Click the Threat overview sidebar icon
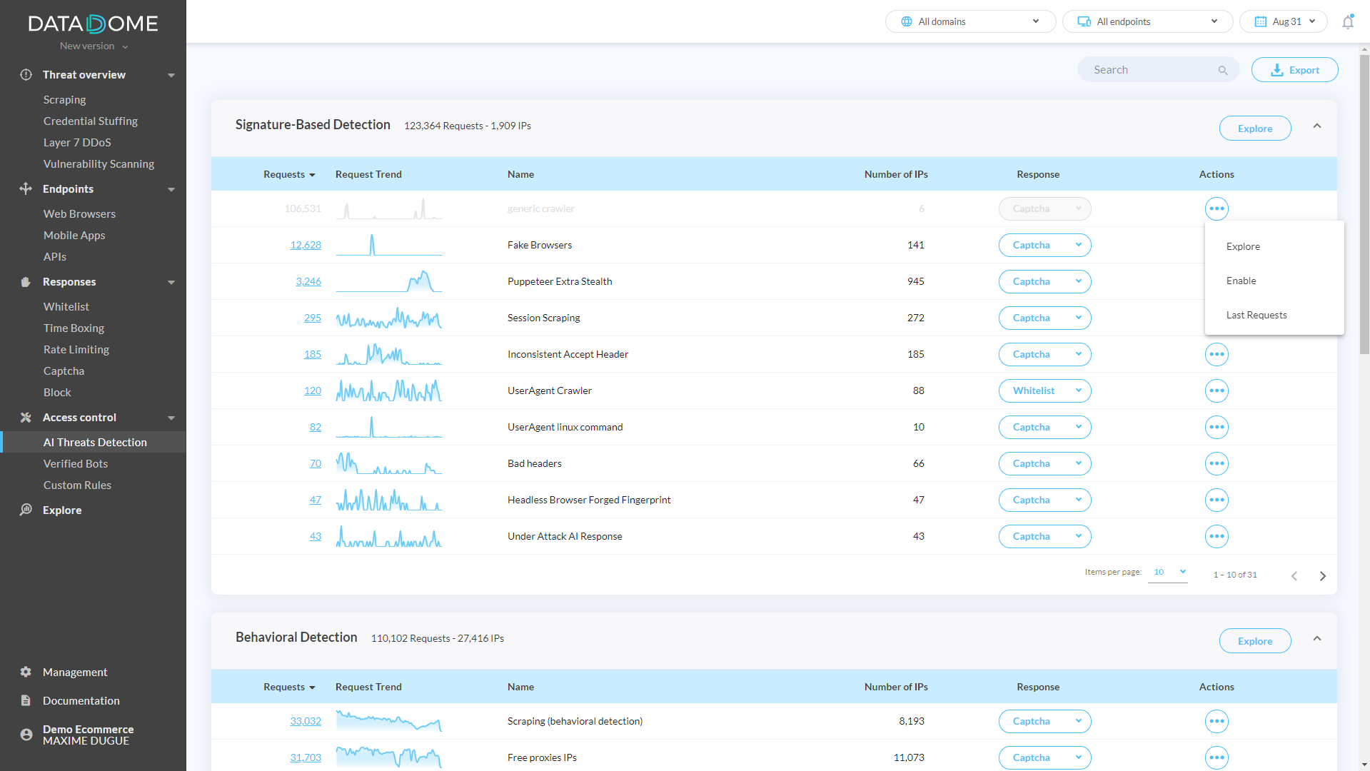The width and height of the screenshot is (1370, 771). 26,75
